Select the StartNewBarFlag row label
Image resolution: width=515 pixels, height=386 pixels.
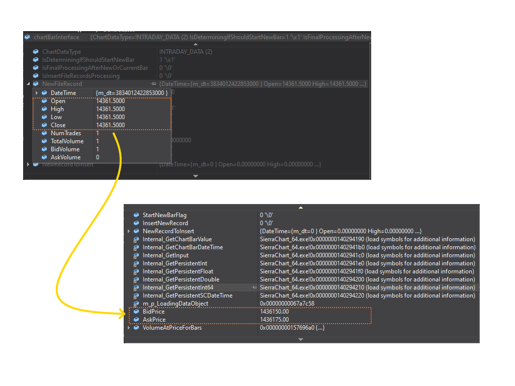(x=164, y=215)
